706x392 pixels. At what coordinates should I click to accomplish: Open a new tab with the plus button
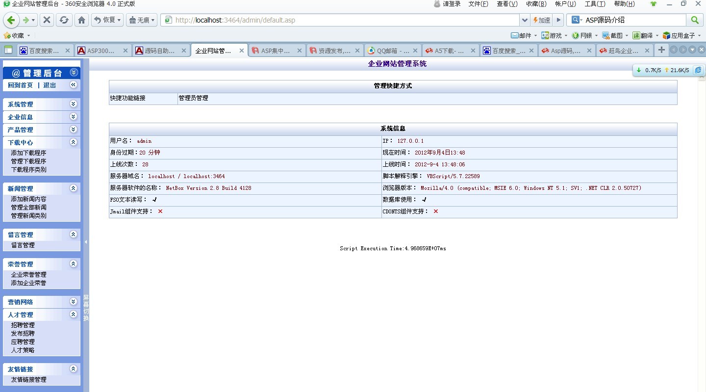(661, 50)
